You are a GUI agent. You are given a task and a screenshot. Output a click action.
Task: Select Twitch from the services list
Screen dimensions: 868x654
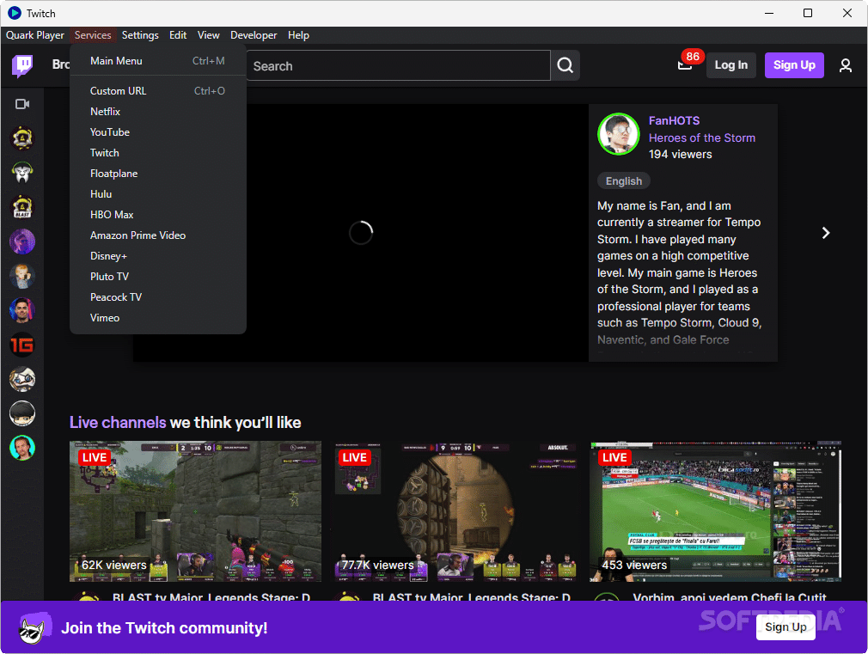coord(158,153)
